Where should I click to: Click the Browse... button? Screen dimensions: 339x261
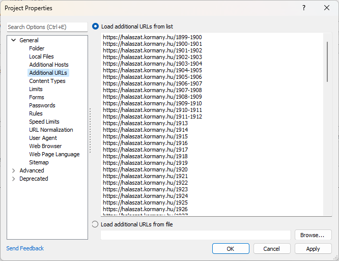click(x=313, y=235)
